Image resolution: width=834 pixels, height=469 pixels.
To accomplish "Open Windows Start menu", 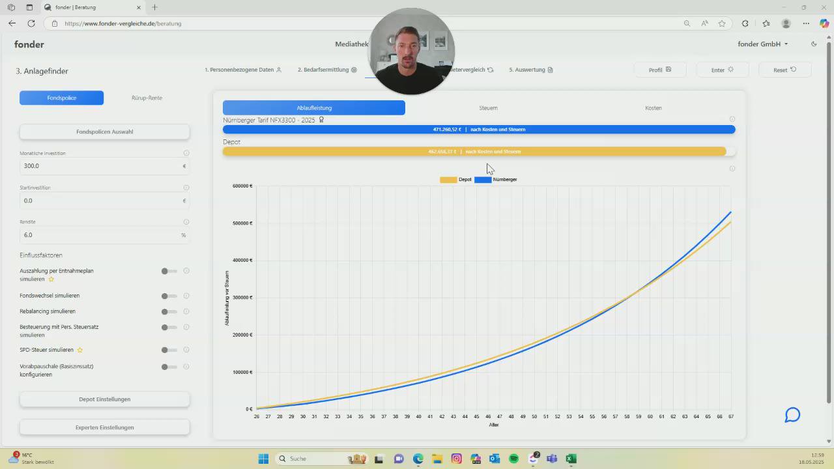I will pos(263,459).
